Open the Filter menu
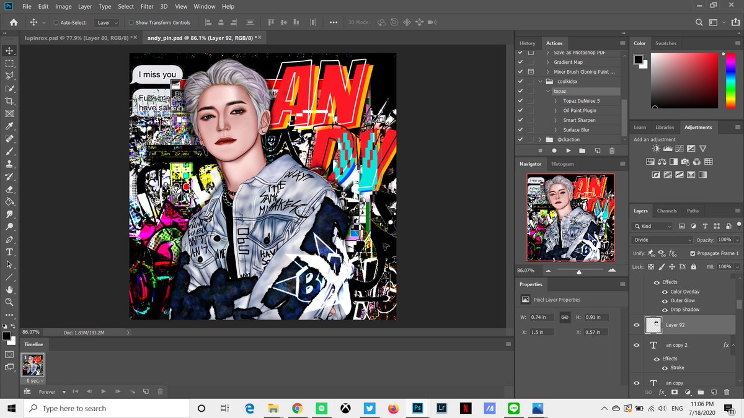This screenshot has height=418, width=744. (x=147, y=6)
